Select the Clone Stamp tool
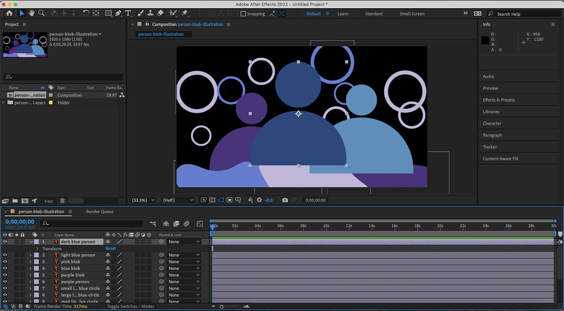This screenshot has width=564, height=311. (151, 13)
